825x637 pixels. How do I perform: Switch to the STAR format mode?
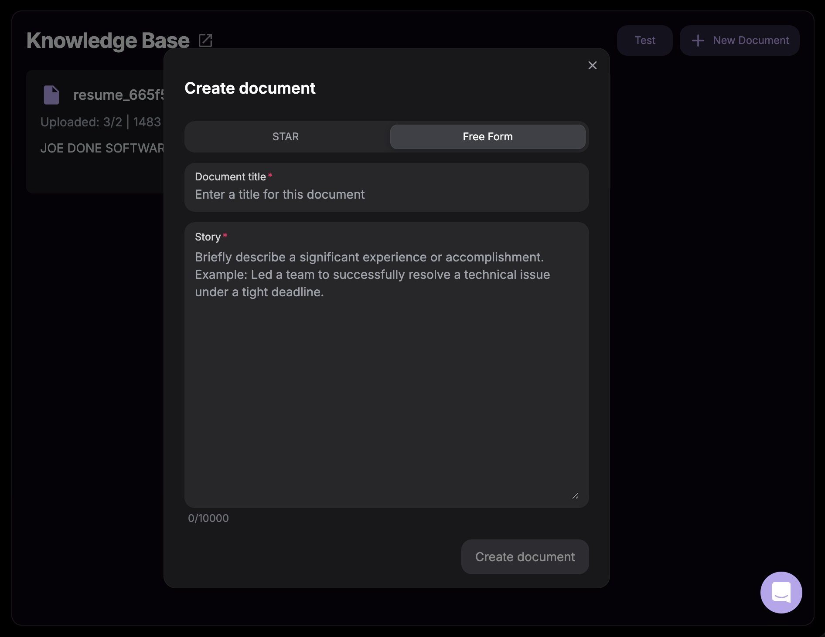click(x=286, y=136)
